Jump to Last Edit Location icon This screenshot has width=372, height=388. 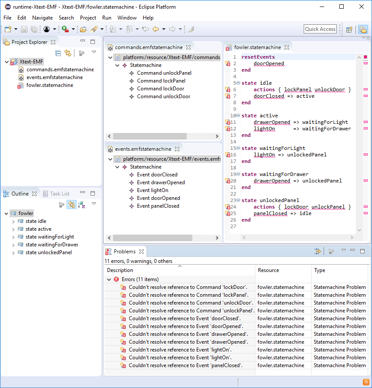[x=145, y=29]
